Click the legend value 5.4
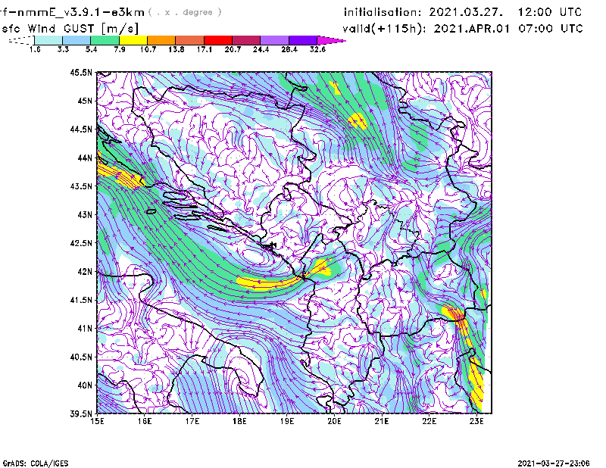606x468 pixels. 91,49
